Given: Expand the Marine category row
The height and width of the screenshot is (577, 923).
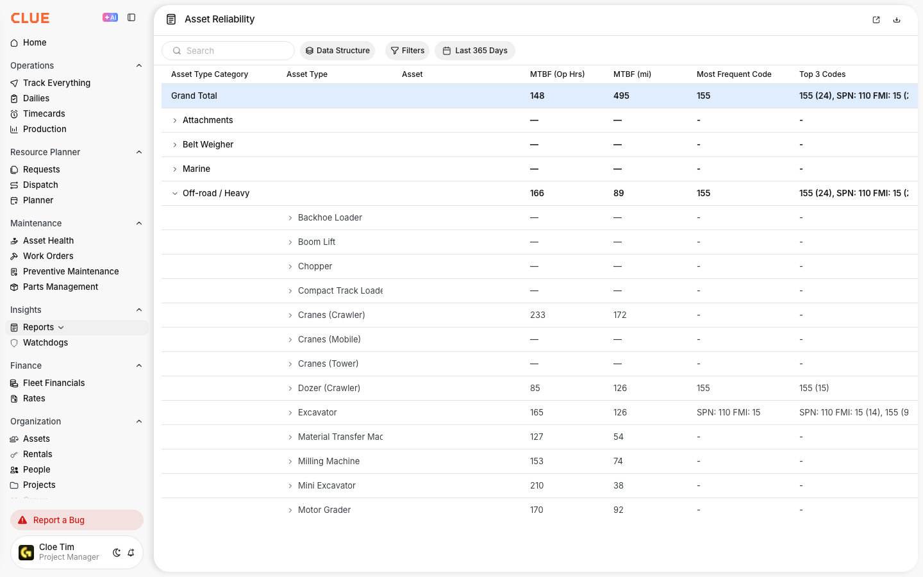Looking at the screenshot, I should tap(175, 169).
